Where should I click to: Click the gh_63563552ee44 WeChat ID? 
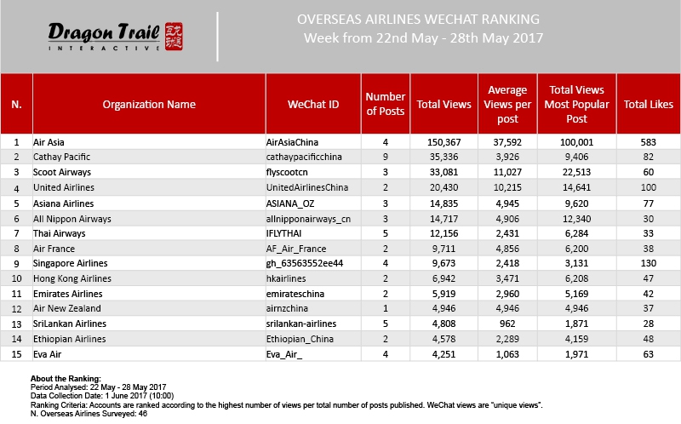pos(305,263)
